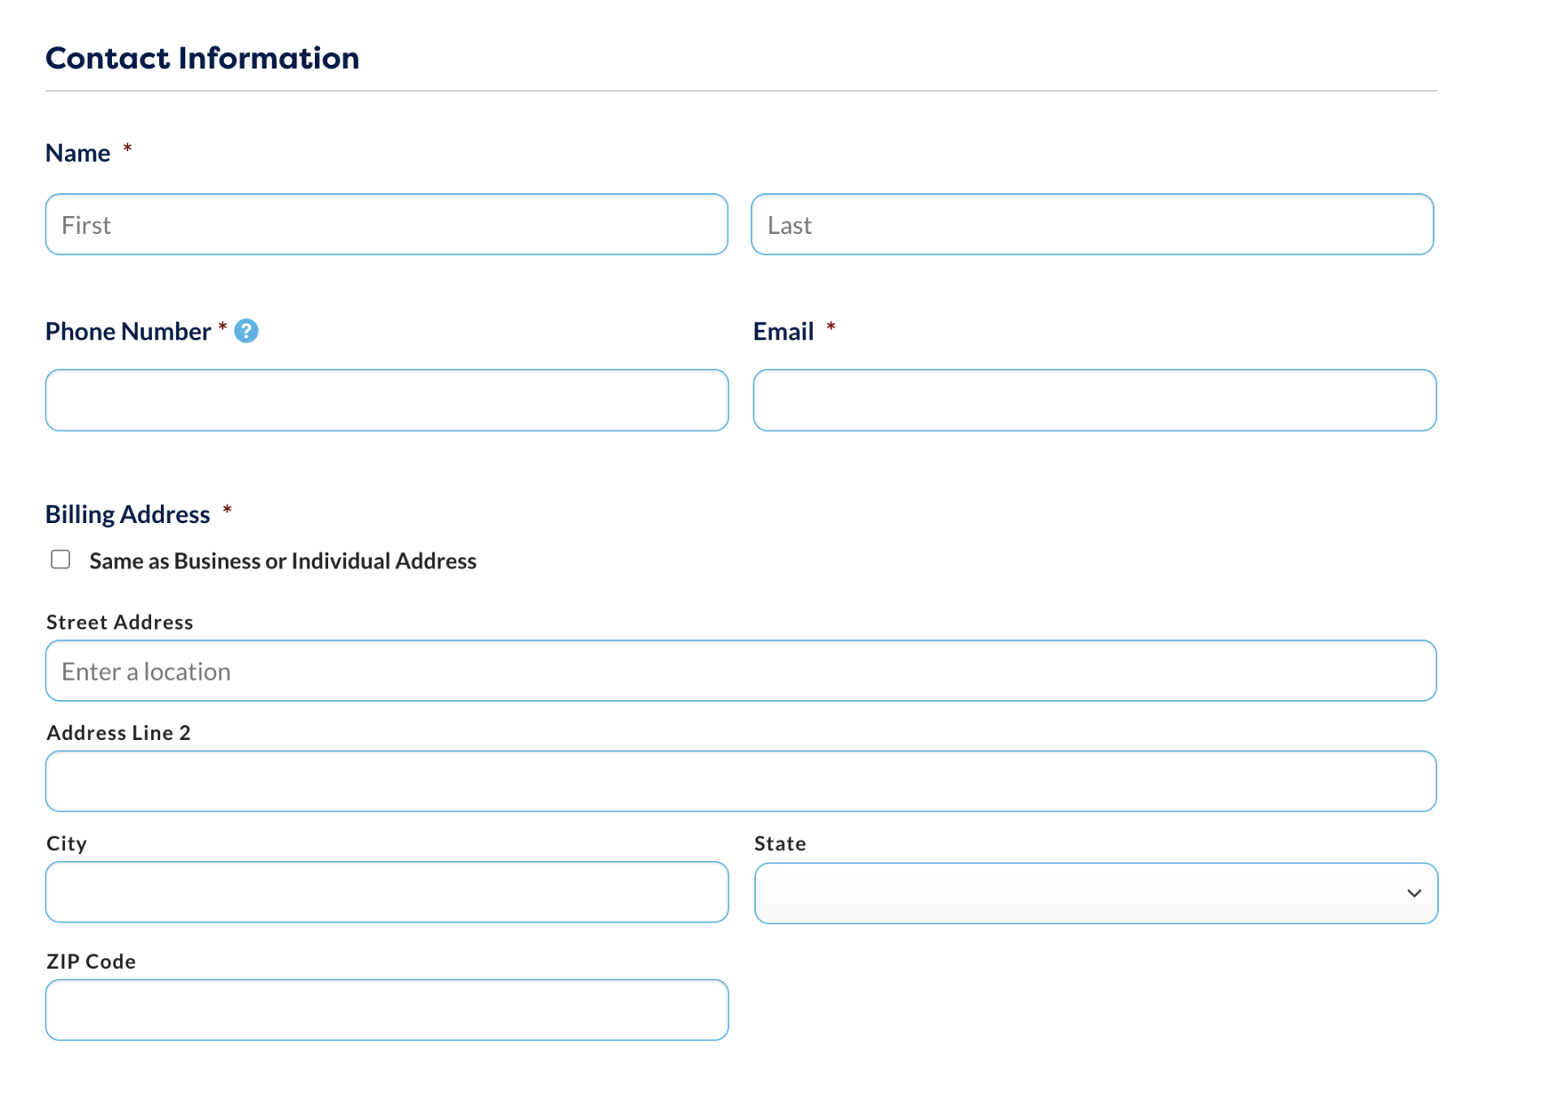Click the Email input field
The image size is (1559, 1111).
pyautogui.click(x=1095, y=400)
